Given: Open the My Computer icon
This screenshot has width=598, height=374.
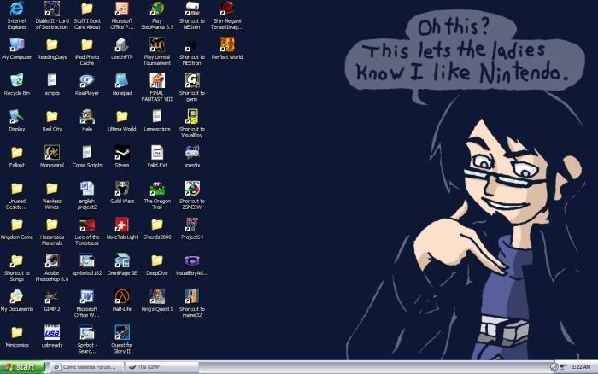Looking at the screenshot, I should pos(16,45).
